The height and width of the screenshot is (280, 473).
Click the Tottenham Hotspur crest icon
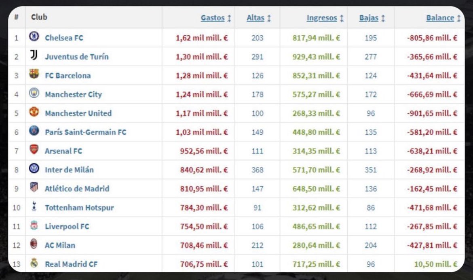[34, 206]
